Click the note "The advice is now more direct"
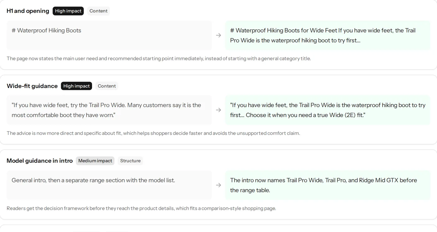 153,133
